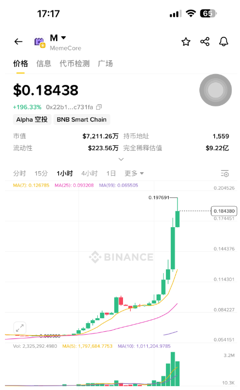Open the 代币检测 tab
This screenshot has width=240, height=390.
click(x=75, y=64)
